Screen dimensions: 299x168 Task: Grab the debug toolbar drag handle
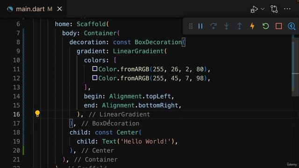pos(191,26)
